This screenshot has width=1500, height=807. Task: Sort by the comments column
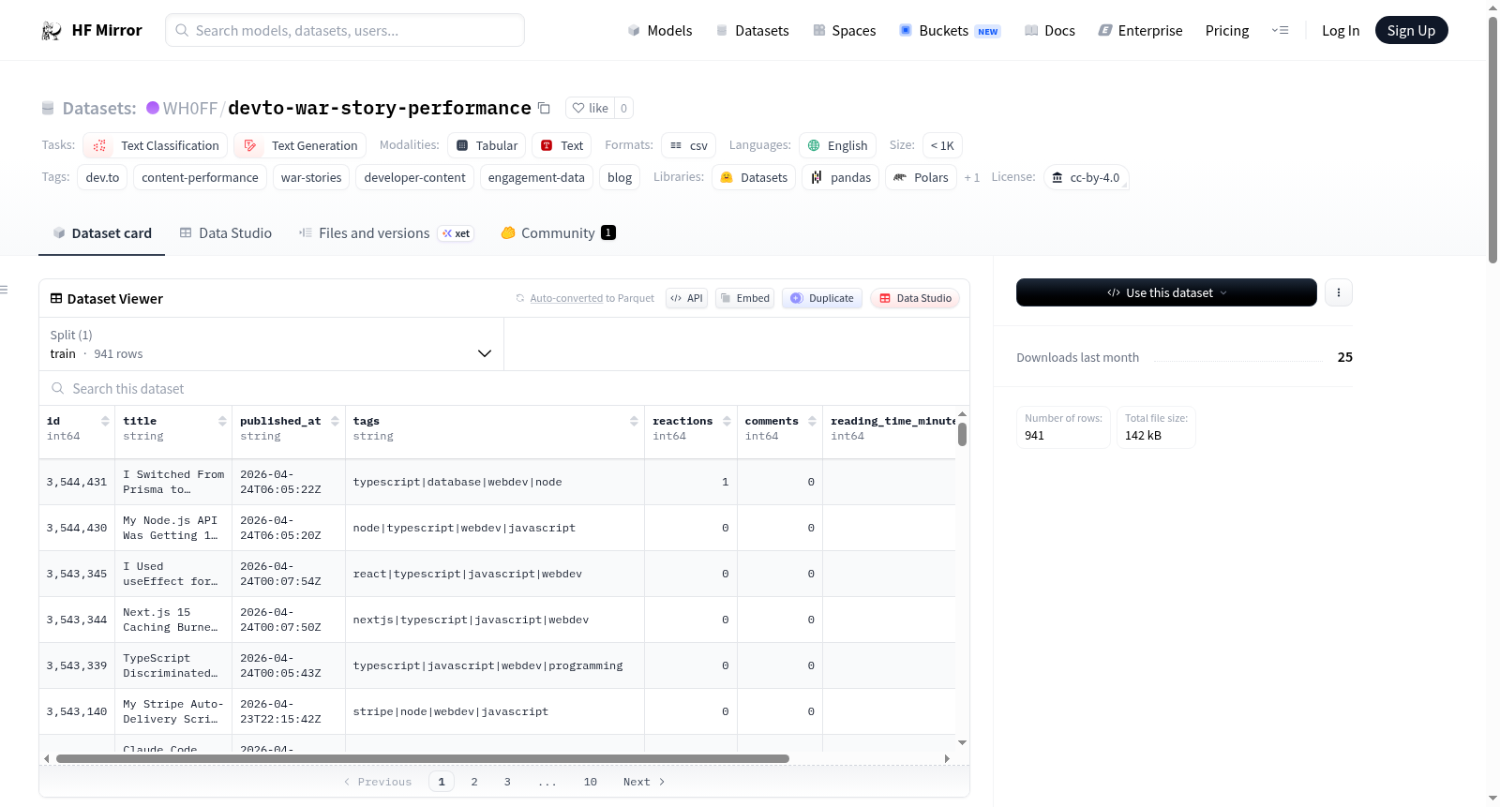pos(812,421)
